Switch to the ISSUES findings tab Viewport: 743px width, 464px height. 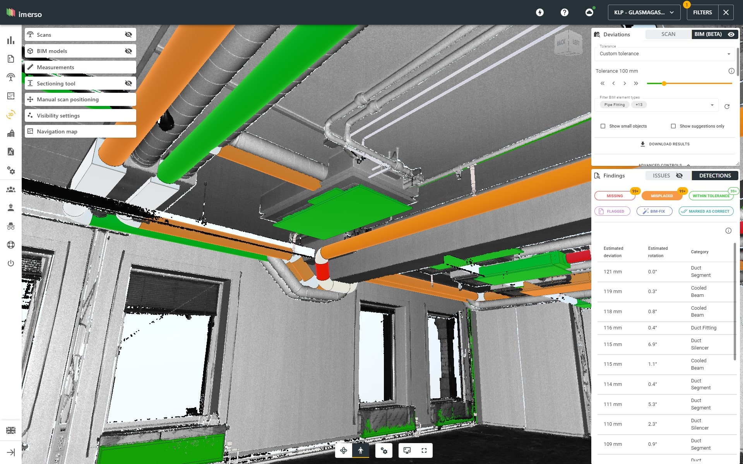(662, 175)
